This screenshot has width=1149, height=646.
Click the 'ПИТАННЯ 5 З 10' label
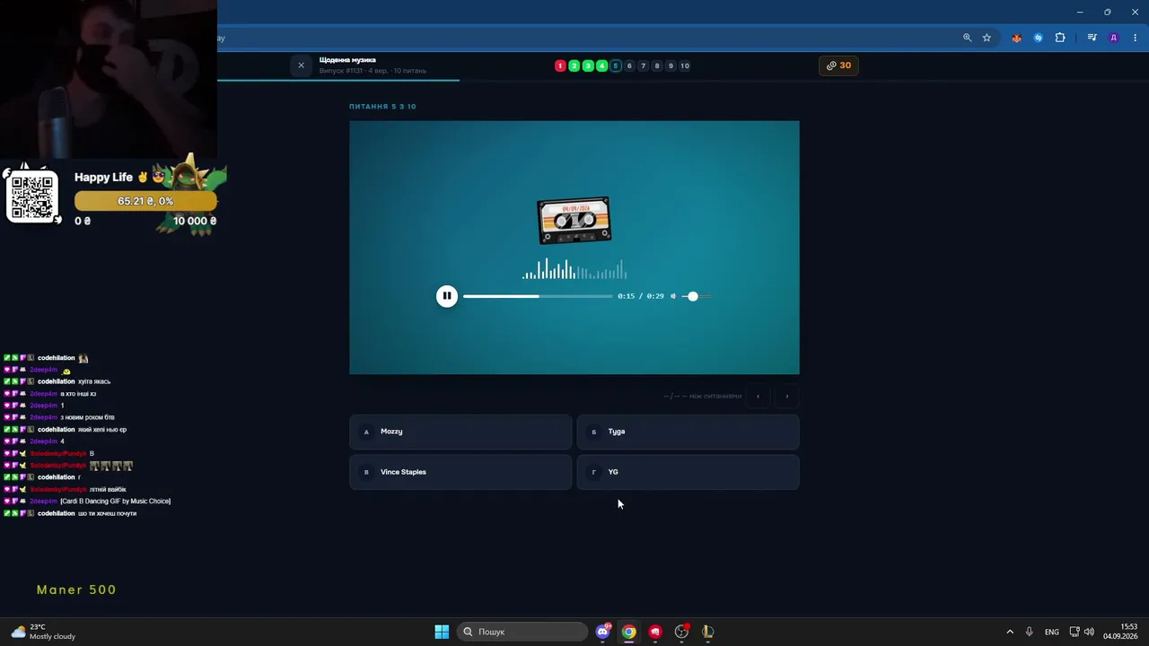pos(382,107)
